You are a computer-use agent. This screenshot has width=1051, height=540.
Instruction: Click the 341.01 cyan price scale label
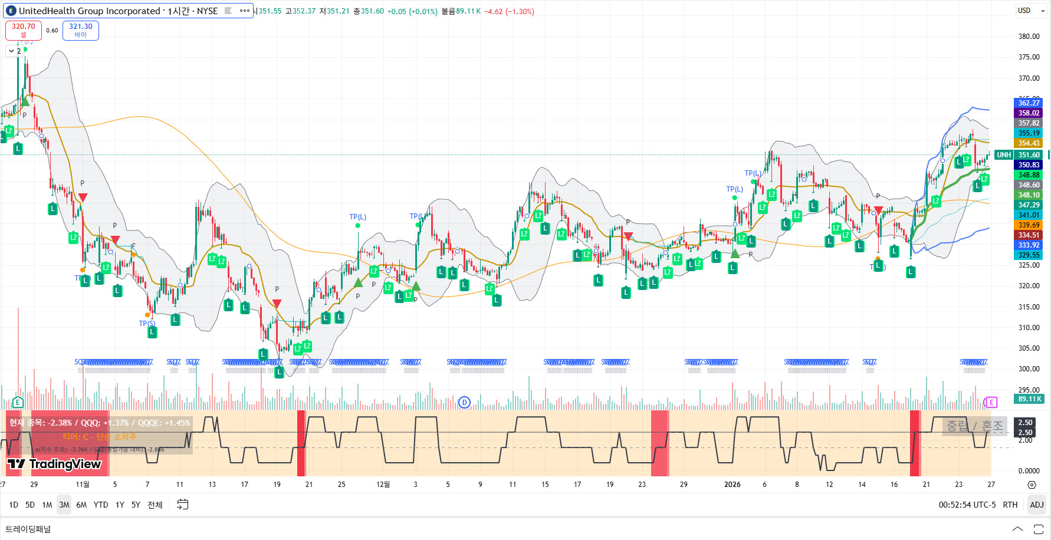pos(1029,215)
